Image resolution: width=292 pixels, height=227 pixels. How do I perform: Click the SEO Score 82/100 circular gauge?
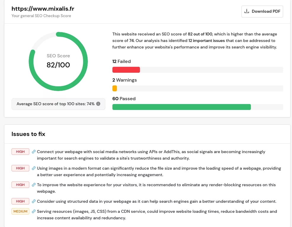pos(58,61)
